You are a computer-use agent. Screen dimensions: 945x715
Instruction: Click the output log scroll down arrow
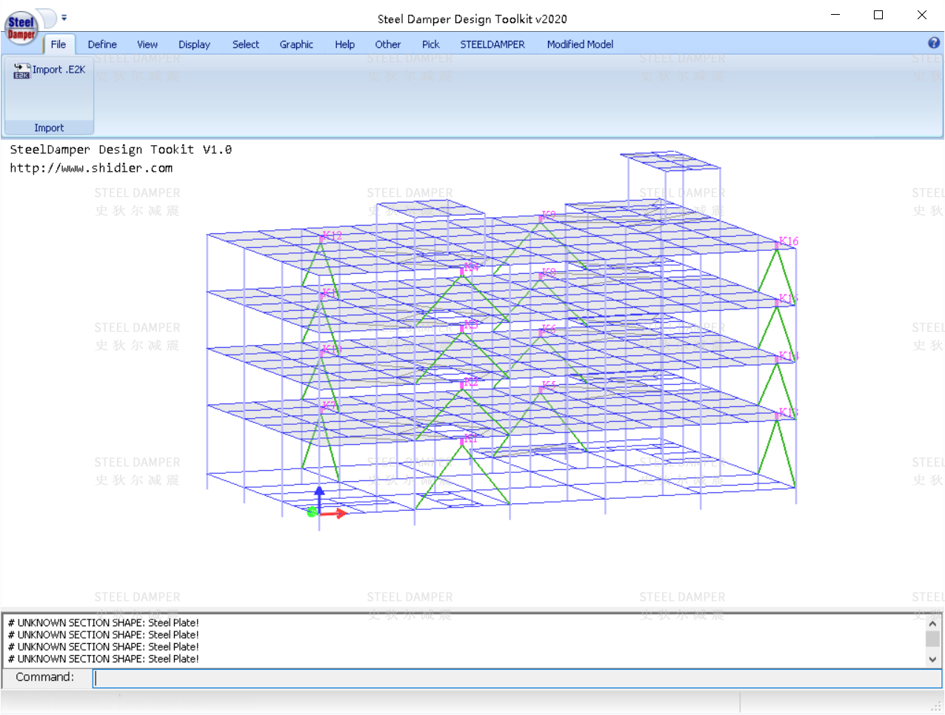click(933, 659)
